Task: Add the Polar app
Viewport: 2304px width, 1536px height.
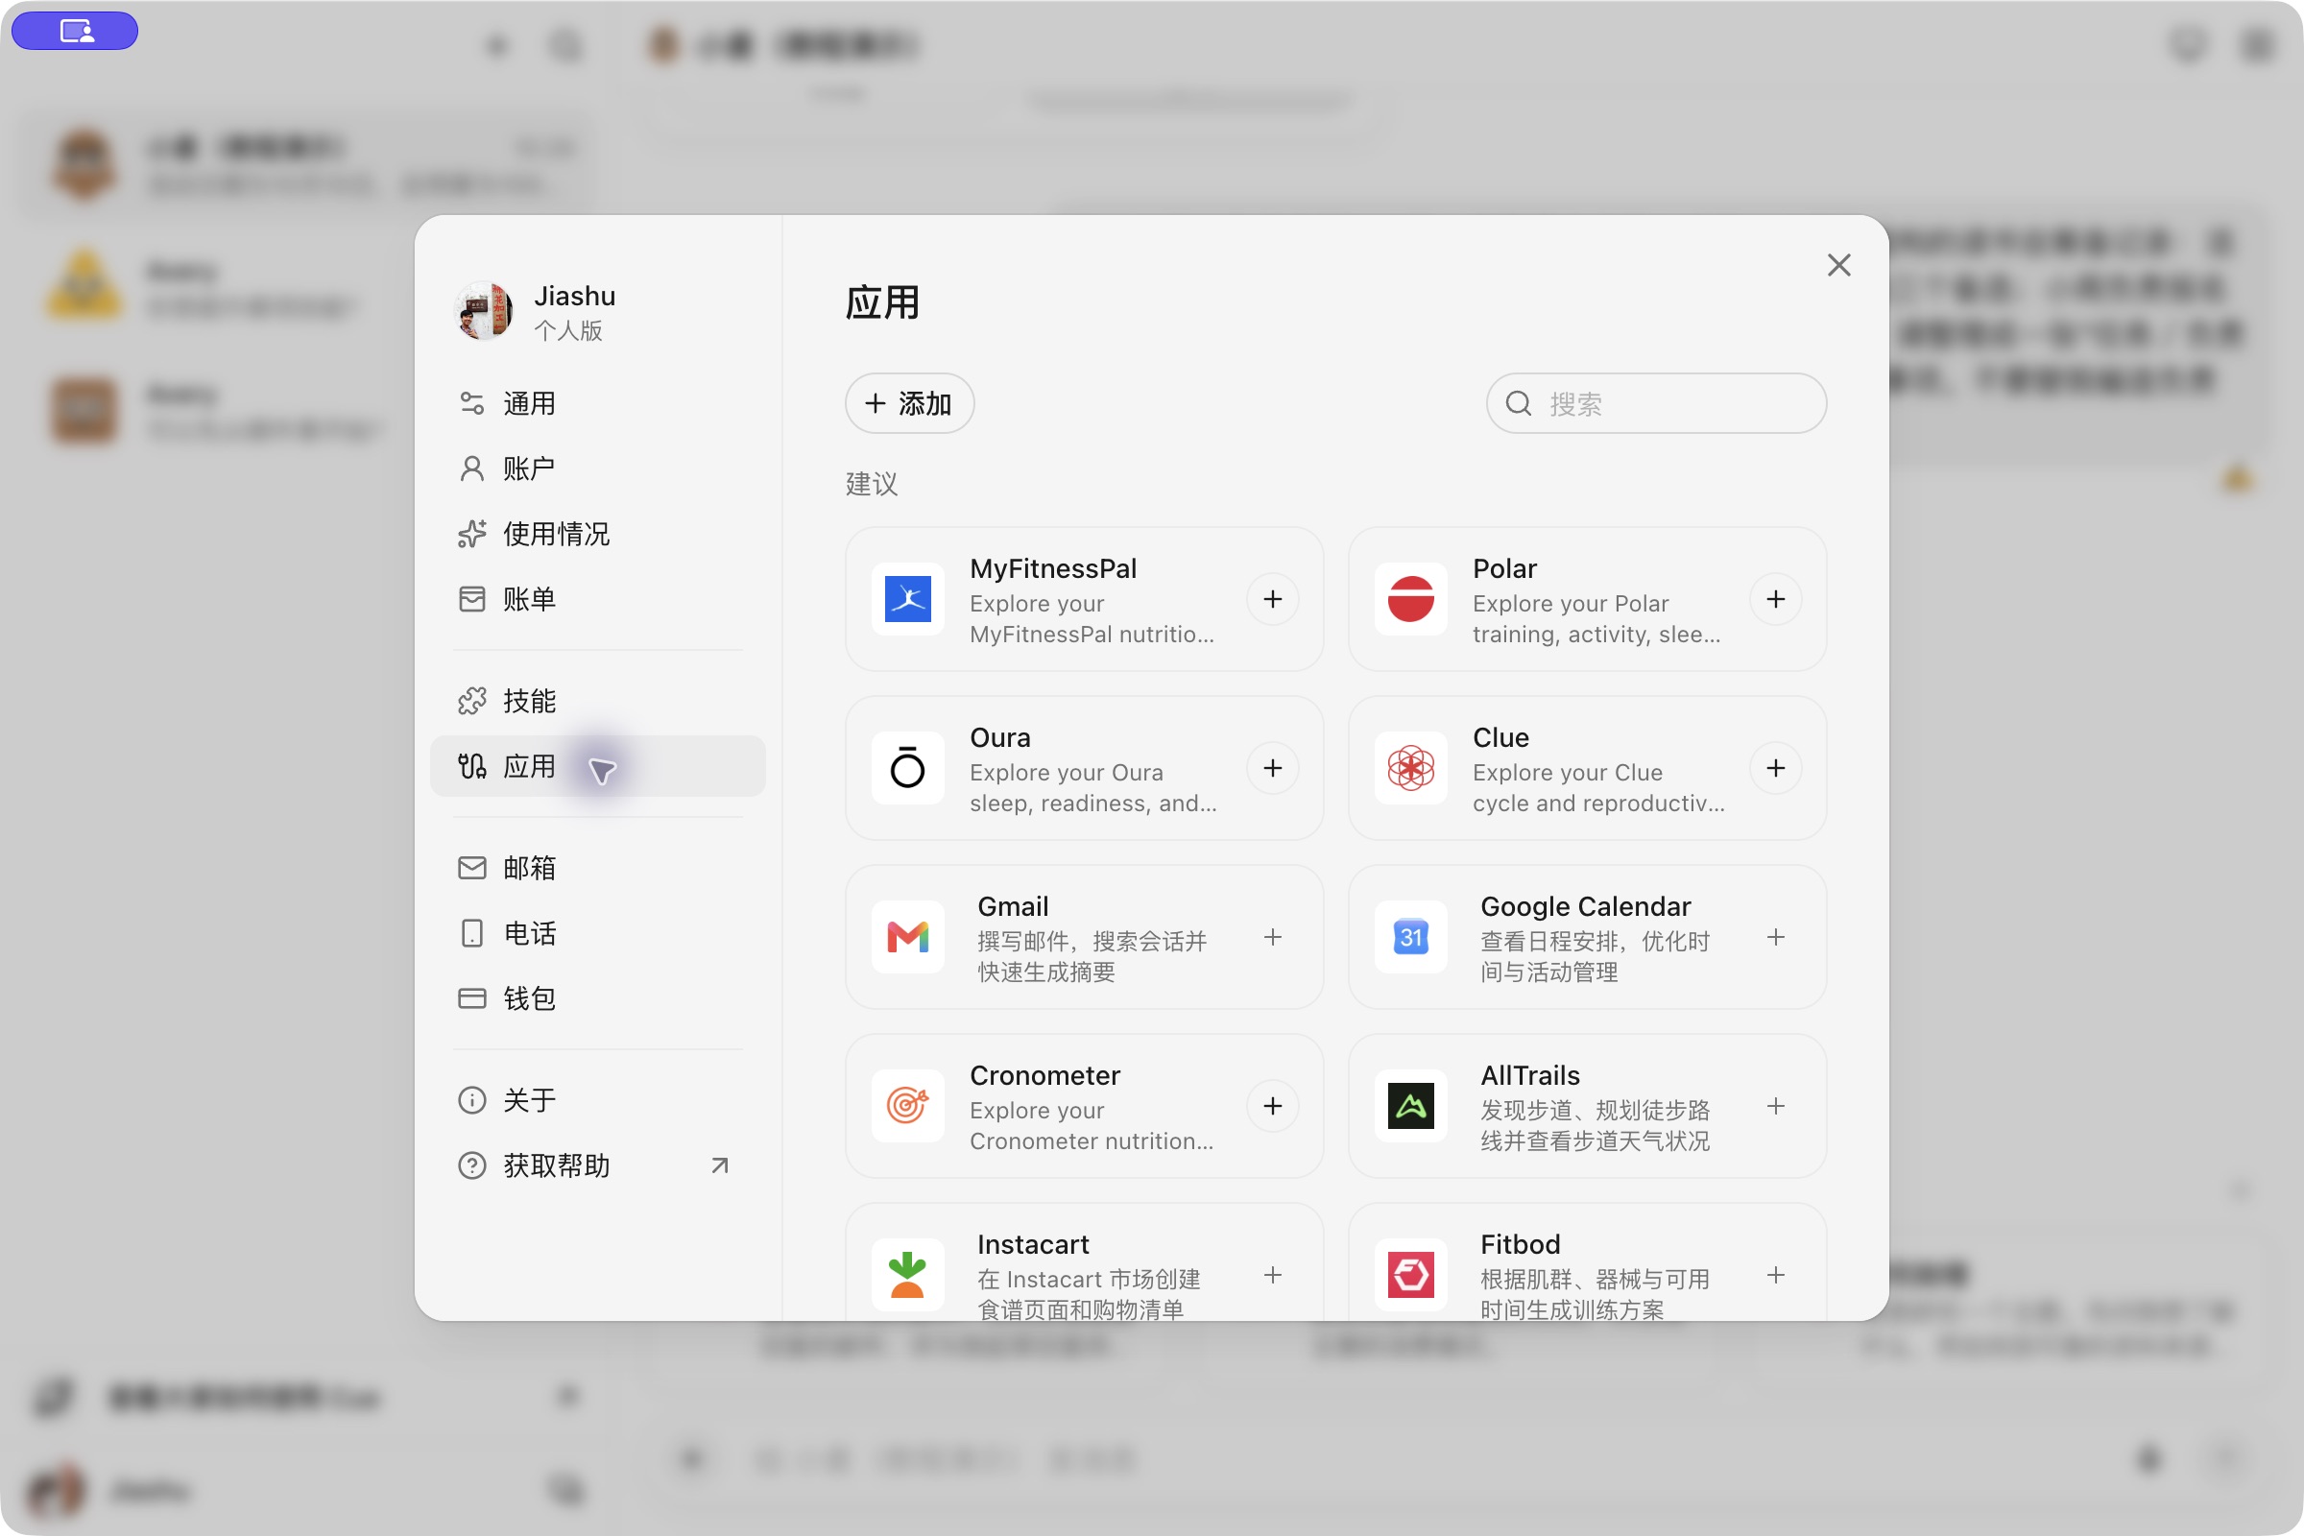Action: tap(1775, 599)
